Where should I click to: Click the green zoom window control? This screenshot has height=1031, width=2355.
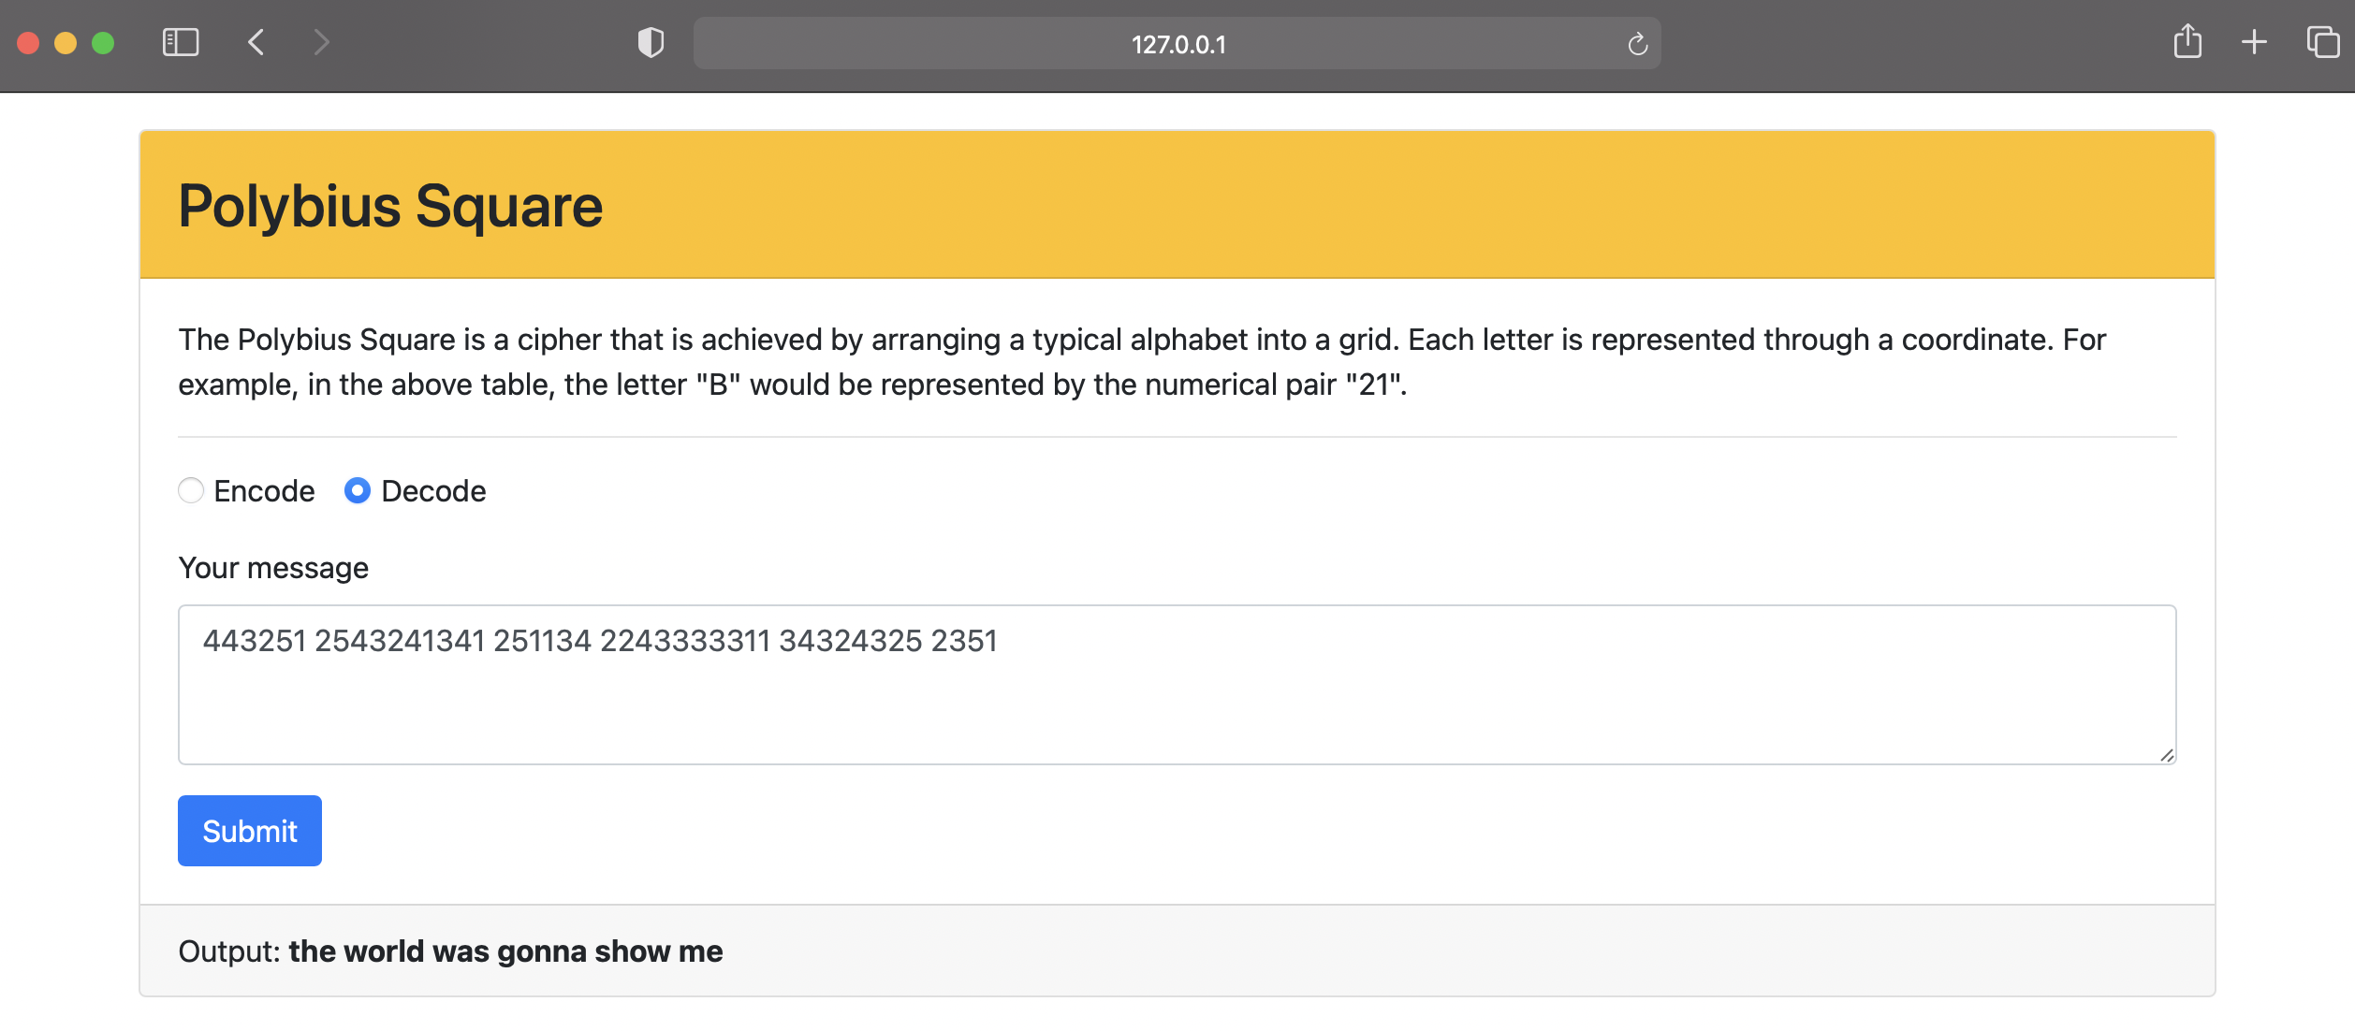103,42
